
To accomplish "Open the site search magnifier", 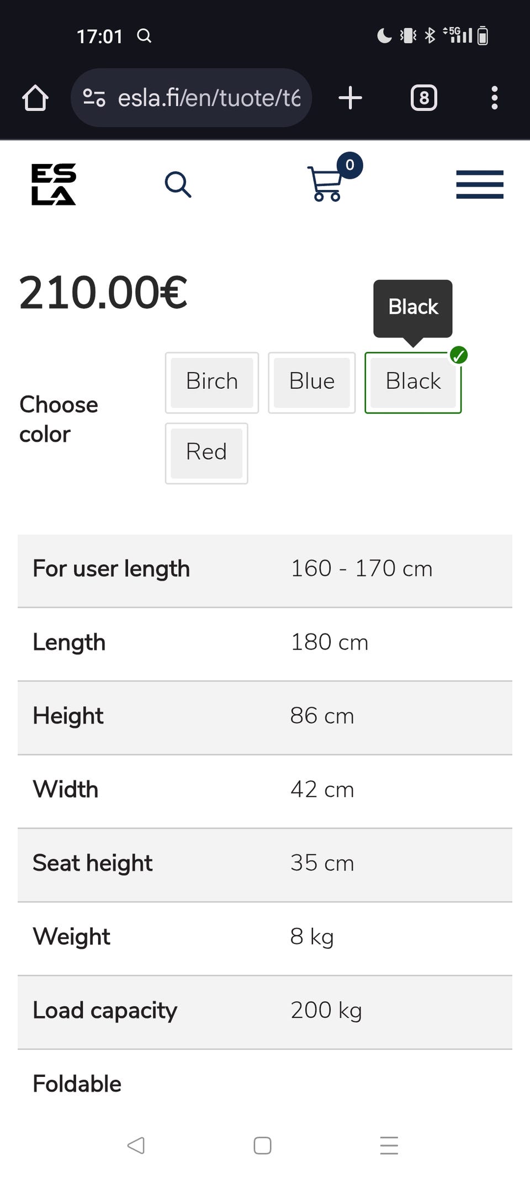I will pos(178,184).
